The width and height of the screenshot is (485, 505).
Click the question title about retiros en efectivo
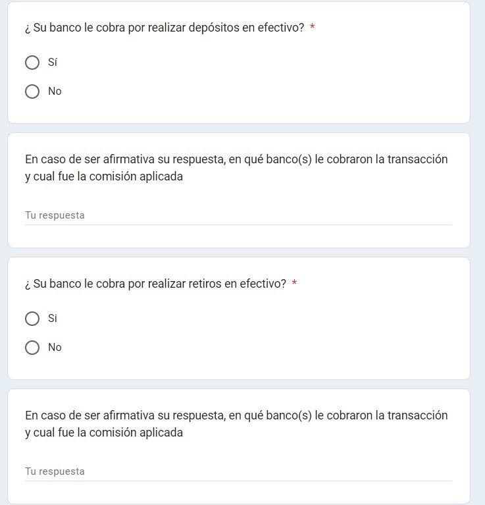155,284
